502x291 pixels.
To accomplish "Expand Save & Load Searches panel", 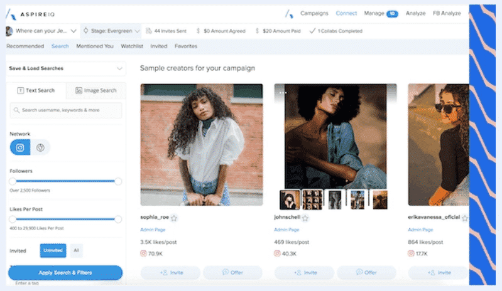I will click(x=119, y=68).
